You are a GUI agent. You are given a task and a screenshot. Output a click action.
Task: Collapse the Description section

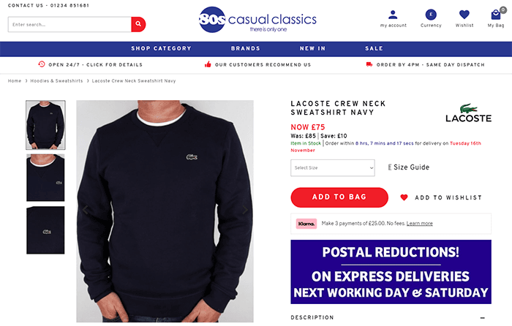(x=482, y=317)
